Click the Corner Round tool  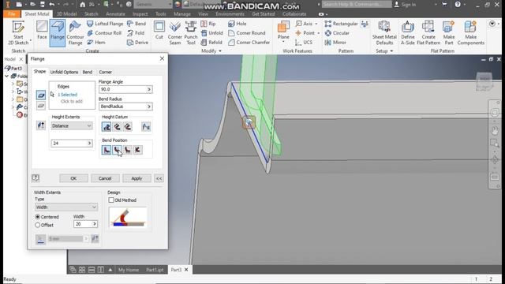pyautogui.click(x=247, y=33)
